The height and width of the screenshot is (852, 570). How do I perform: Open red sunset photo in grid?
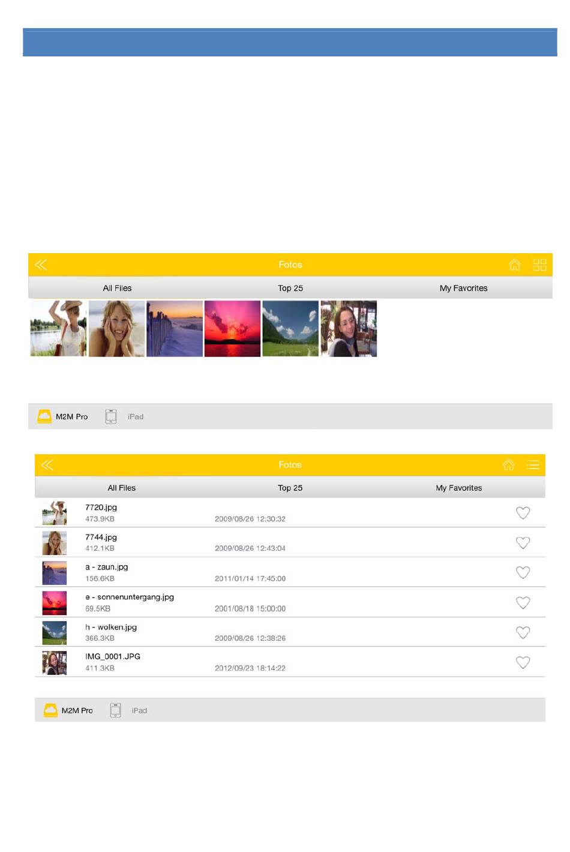tap(232, 329)
